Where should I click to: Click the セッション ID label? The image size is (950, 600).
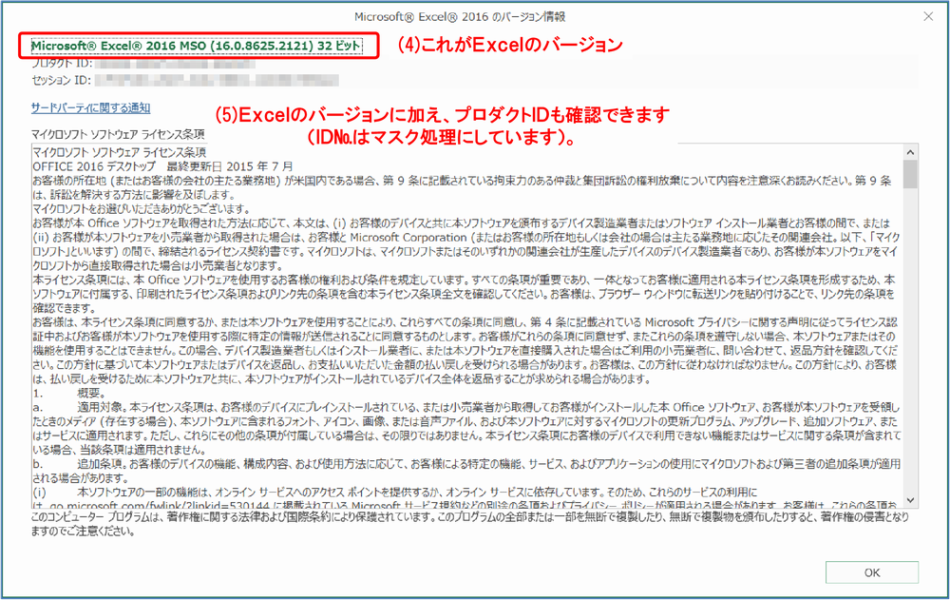[x=61, y=80]
